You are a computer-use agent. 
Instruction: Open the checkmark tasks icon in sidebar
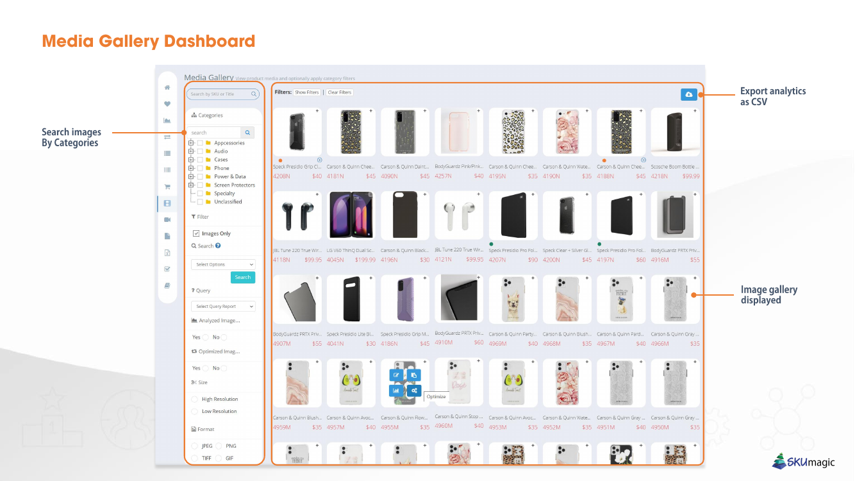click(x=167, y=269)
